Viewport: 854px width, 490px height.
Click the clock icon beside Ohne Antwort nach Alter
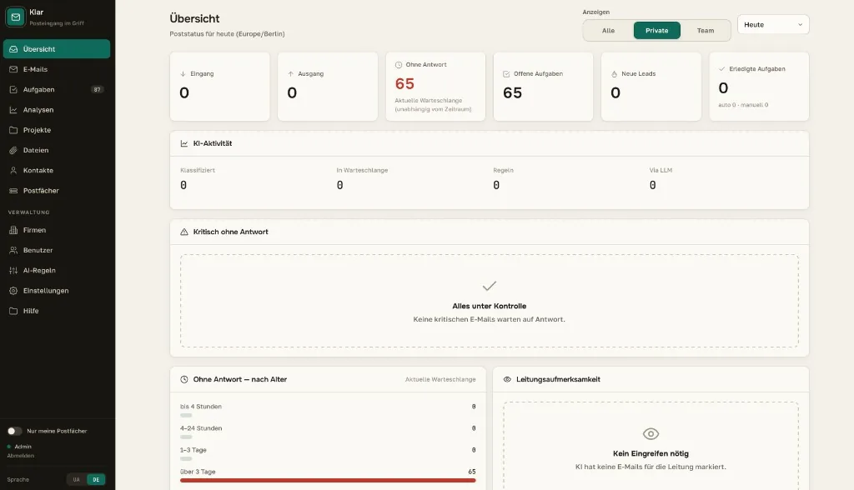184,379
